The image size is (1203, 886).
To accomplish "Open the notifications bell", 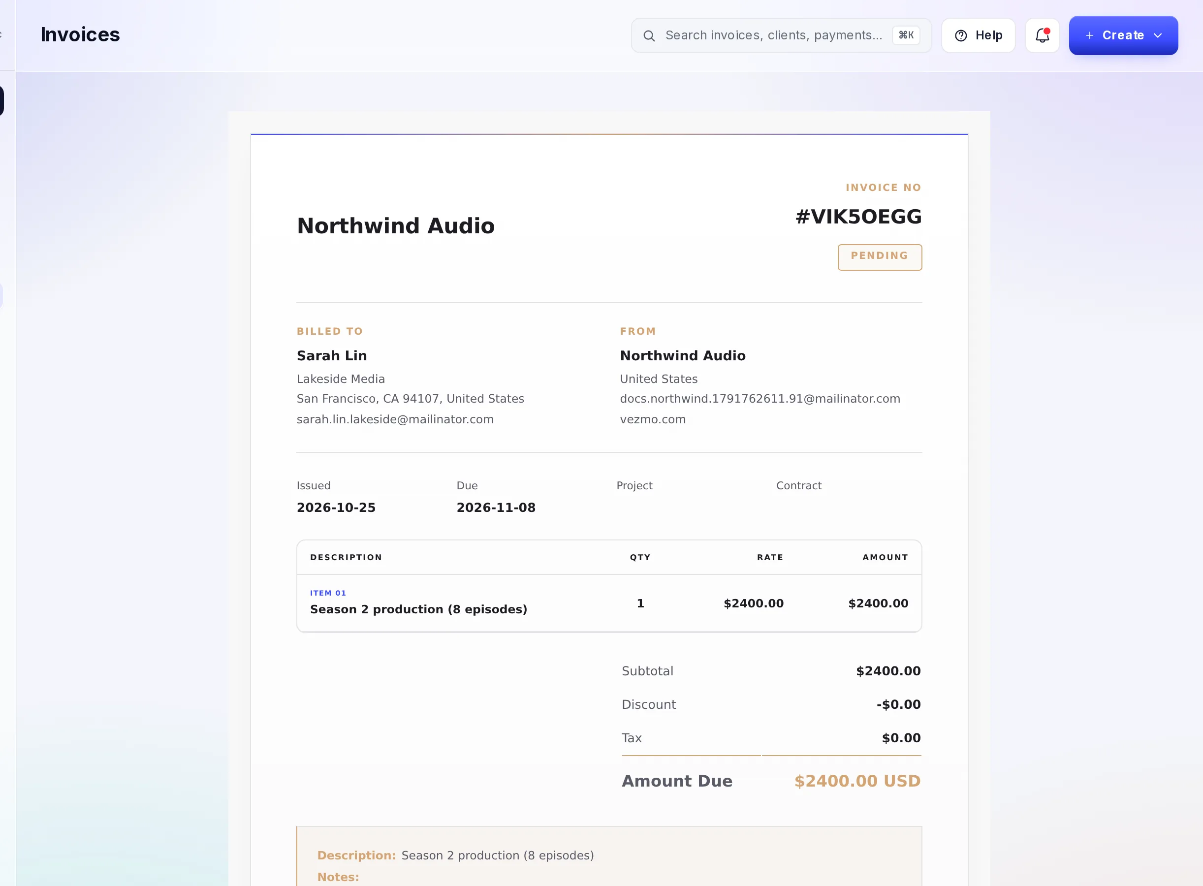I will pyautogui.click(x=1042, y=35).
